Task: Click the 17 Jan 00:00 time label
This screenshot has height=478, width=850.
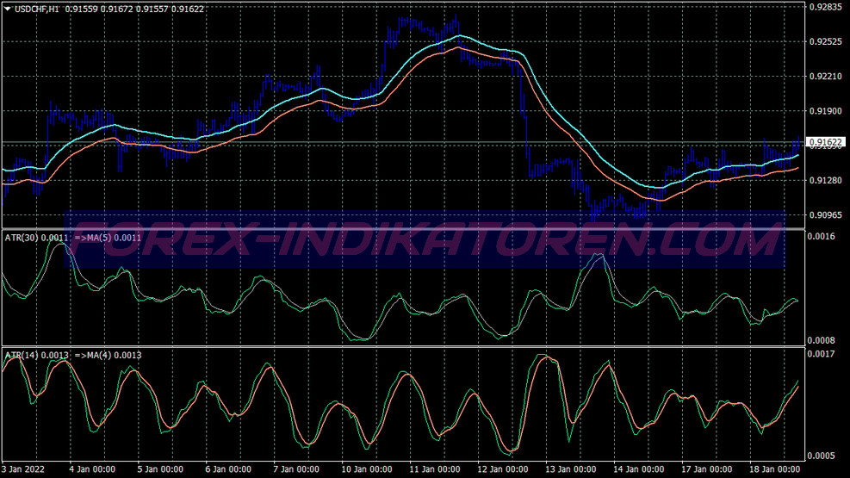Action: (707, 469)
